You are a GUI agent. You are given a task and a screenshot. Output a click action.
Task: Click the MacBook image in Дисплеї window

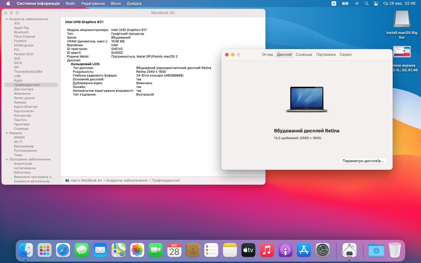(307, 99)
